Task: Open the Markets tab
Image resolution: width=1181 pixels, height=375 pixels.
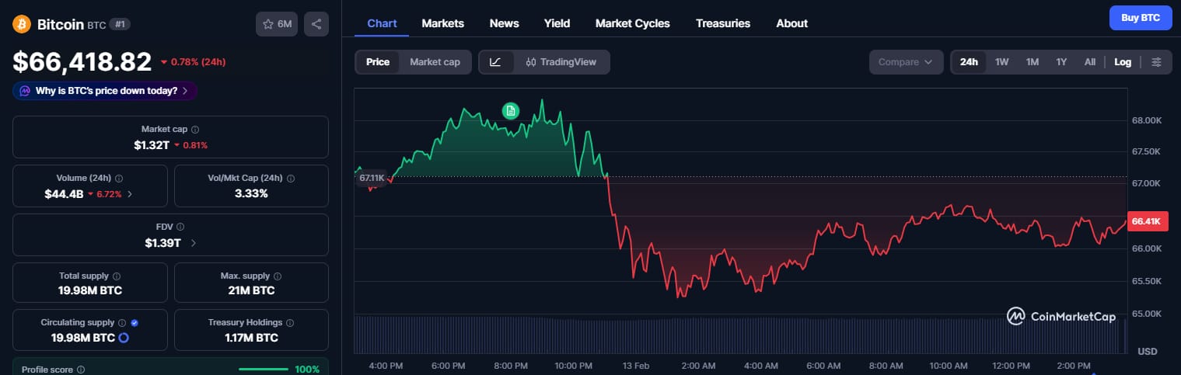Action: [442, 23]
